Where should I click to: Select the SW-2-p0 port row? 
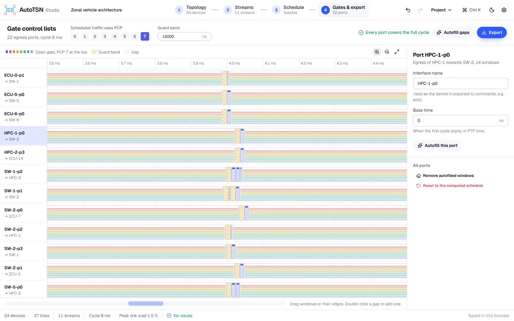click(24, 213)
